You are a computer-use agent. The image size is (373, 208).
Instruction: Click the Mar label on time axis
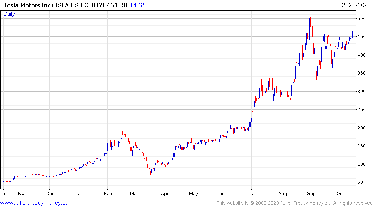(134, 193)
